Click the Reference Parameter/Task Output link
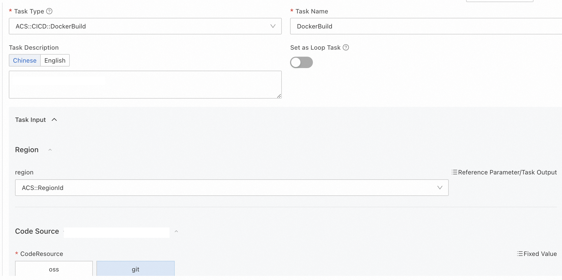Screen dimensions: 562x280 (x=507, y=172)
